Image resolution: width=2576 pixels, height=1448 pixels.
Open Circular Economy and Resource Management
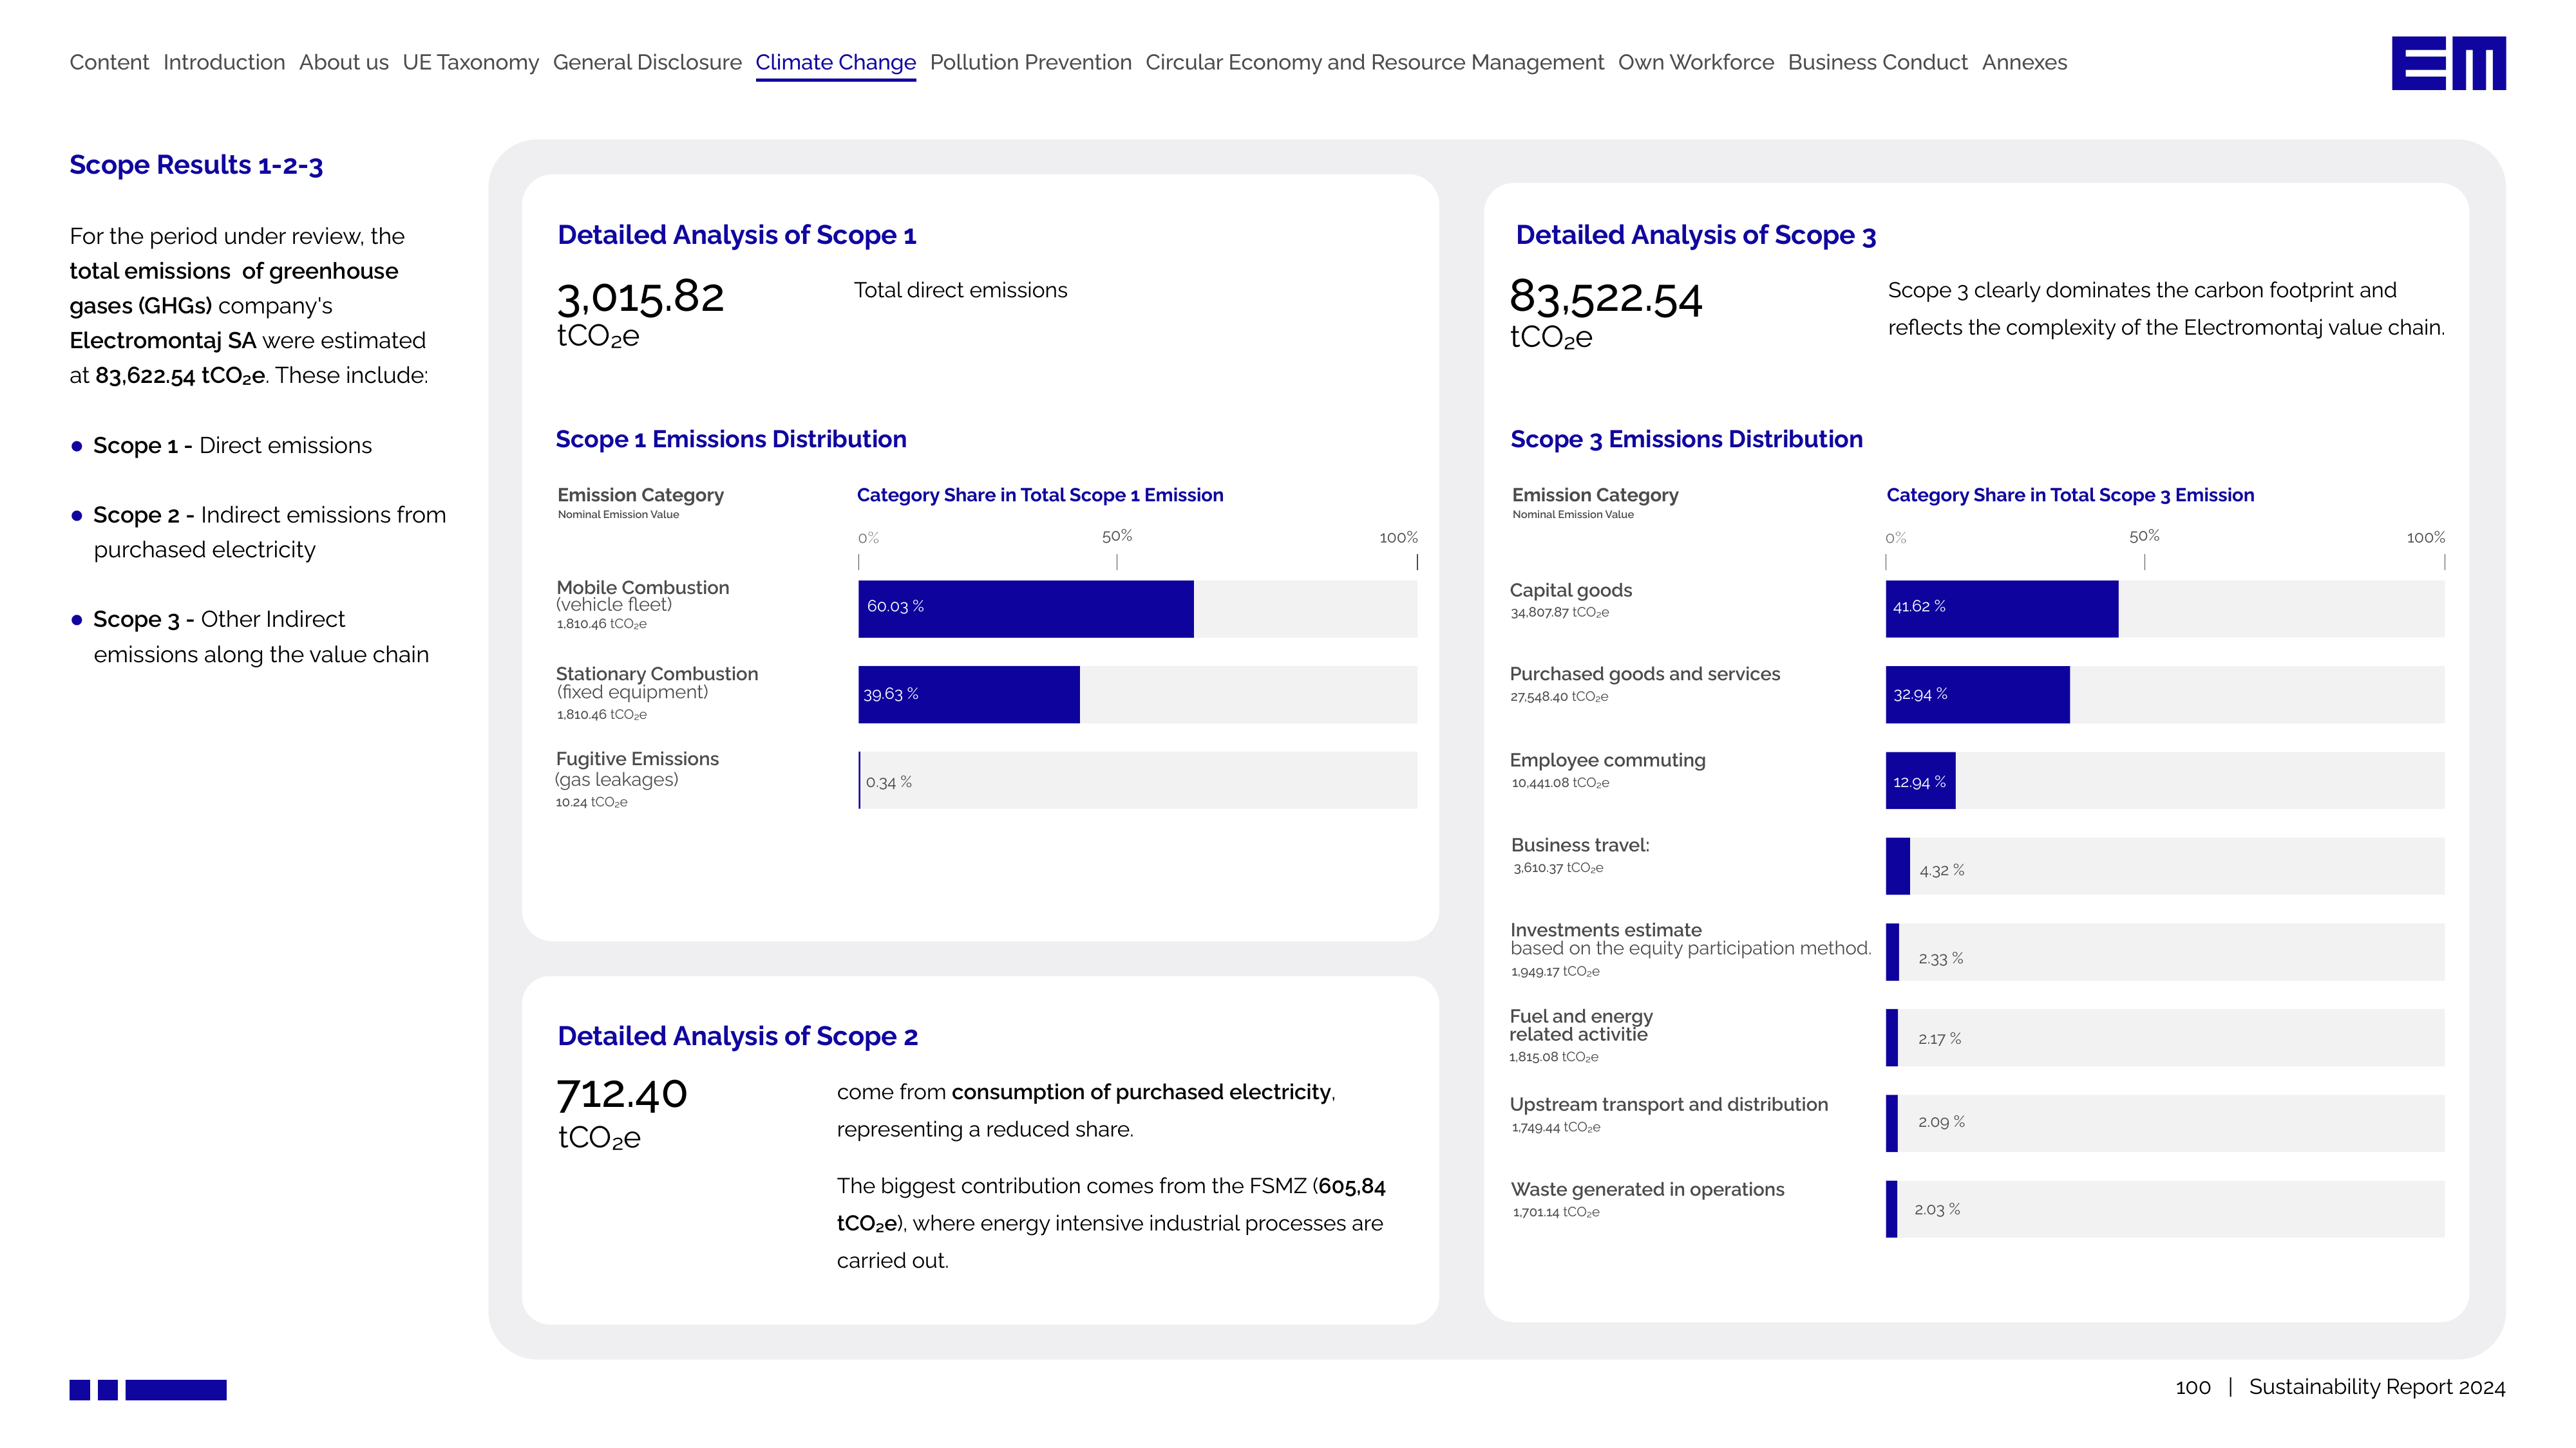1374,62
